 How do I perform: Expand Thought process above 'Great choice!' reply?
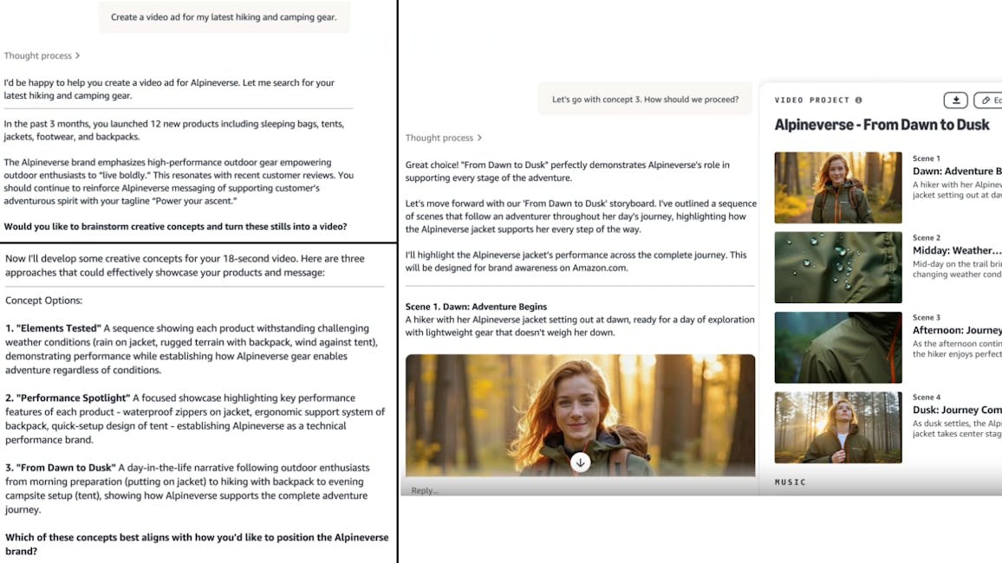pyautogui.click(x=444, y=138)
